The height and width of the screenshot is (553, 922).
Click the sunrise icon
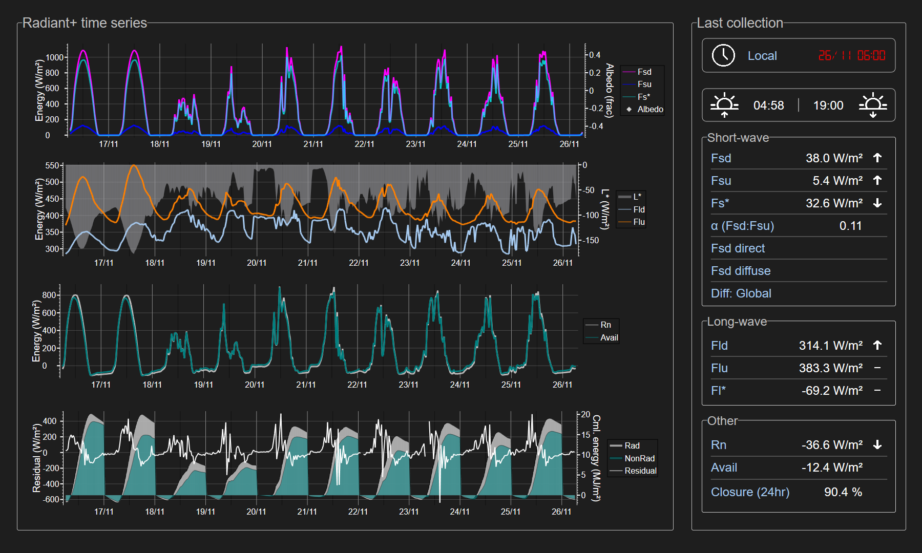[724, 105]
